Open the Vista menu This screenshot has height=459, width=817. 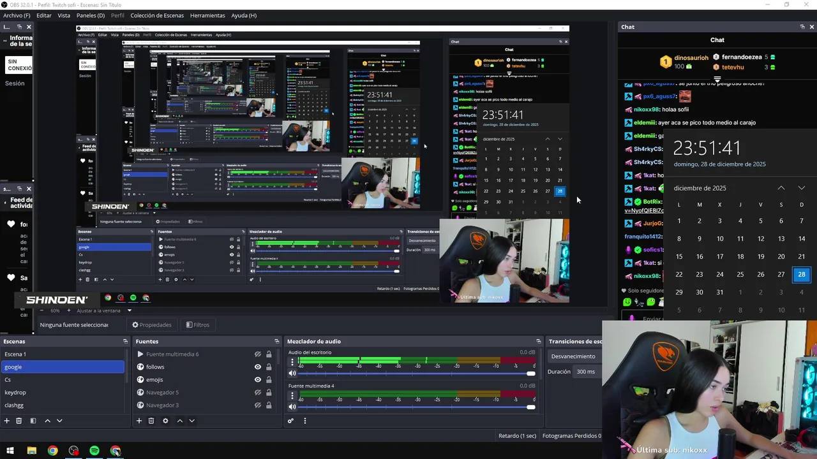64,15
